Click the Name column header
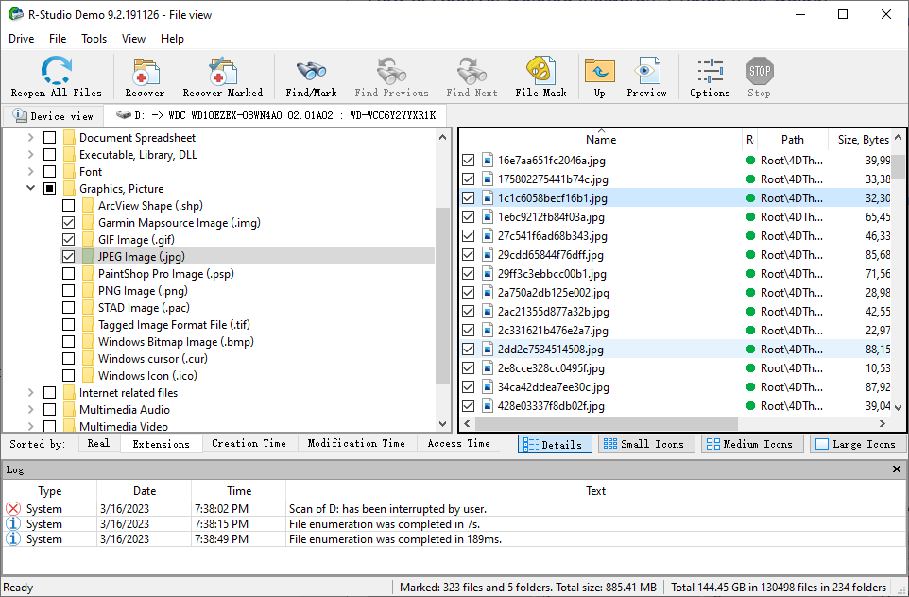909x597 pixels. (601, 139)
